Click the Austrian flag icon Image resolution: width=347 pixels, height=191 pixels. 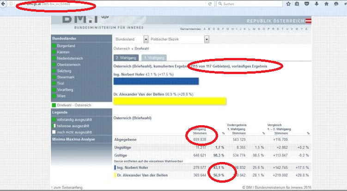[x=309, y=21]
